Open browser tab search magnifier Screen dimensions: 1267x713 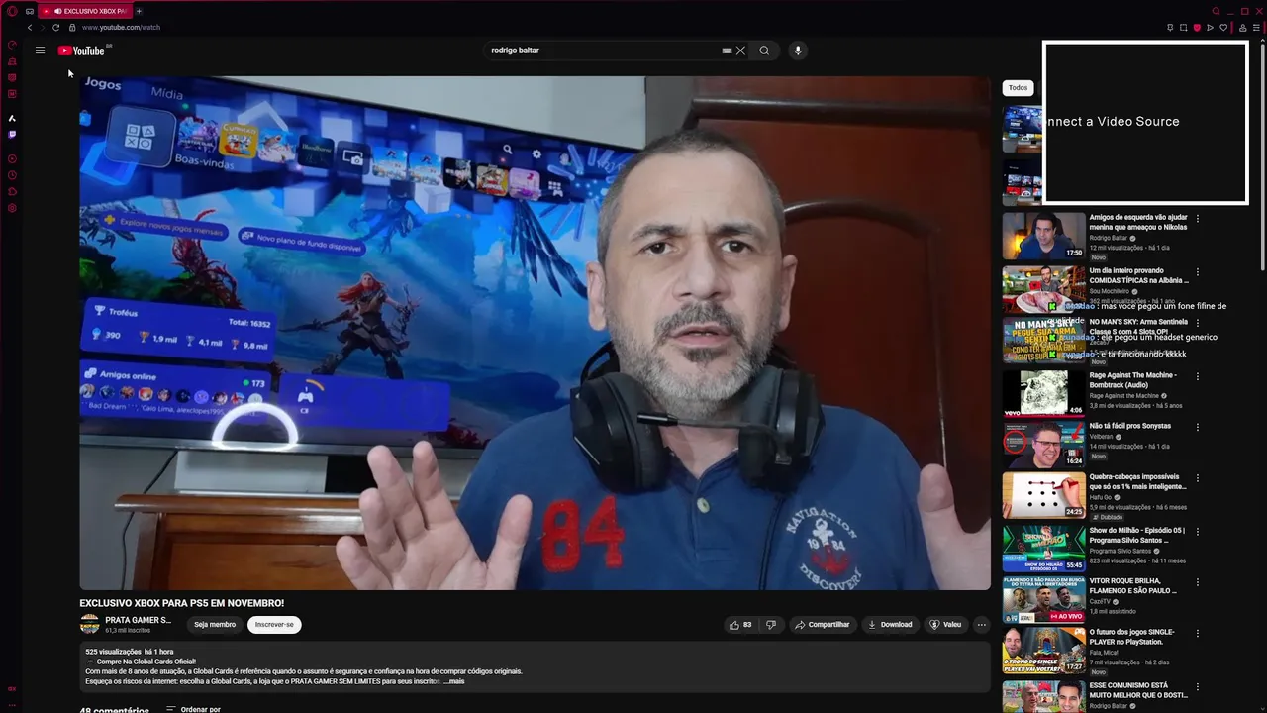pyautogui.click(x=1217, y=11)
